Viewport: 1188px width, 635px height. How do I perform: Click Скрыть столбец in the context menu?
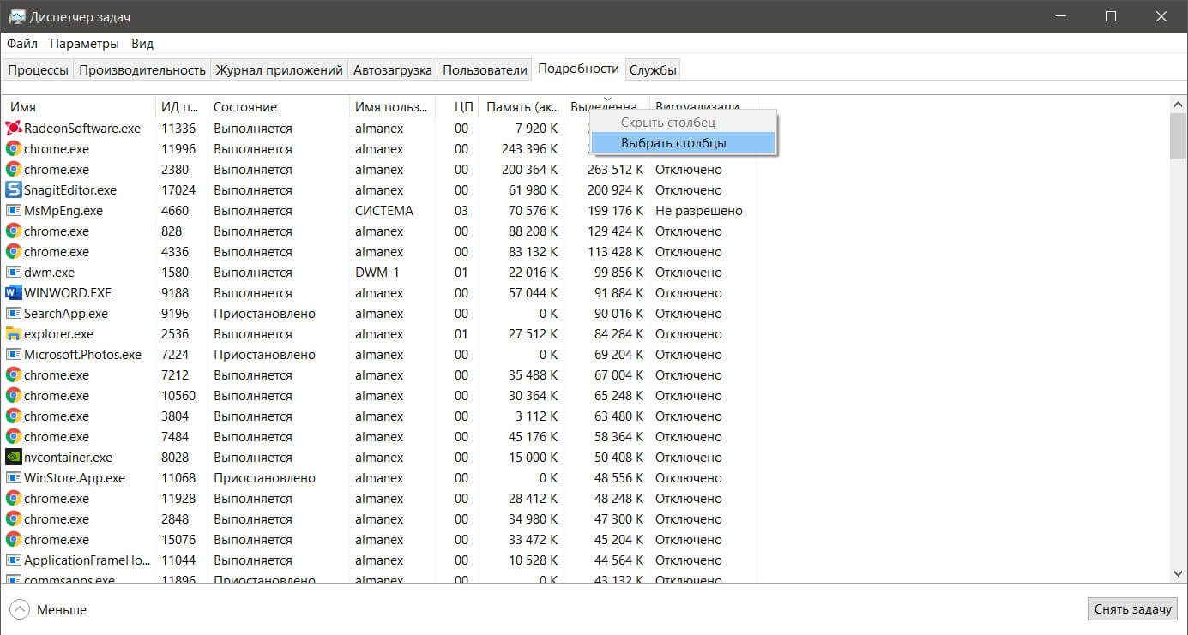point(683,123)
